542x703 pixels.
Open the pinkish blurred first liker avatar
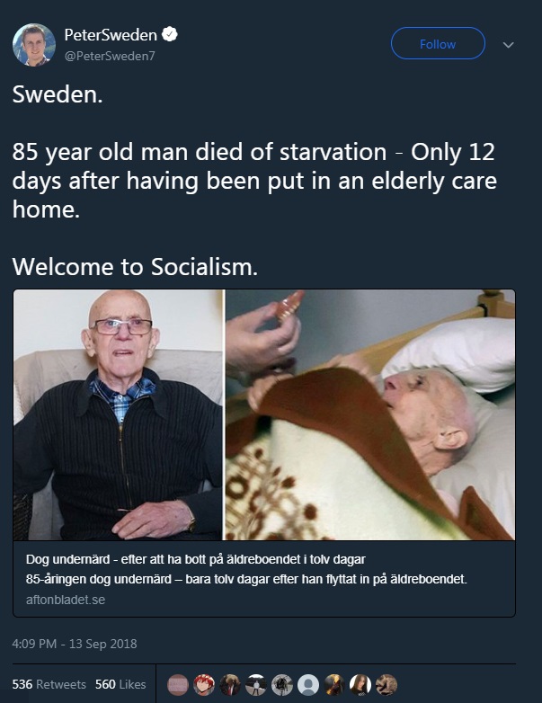pos(178,685)
